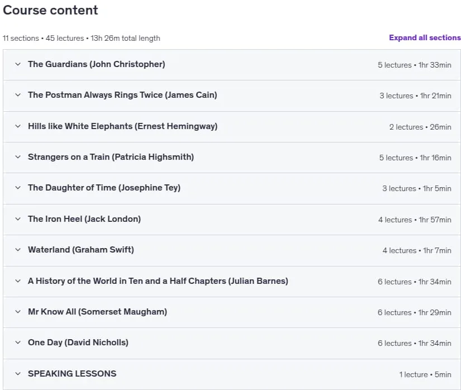Click '5 lectures • 1hr 16min' text
461x390 pixels.
(x=415, y=158)
